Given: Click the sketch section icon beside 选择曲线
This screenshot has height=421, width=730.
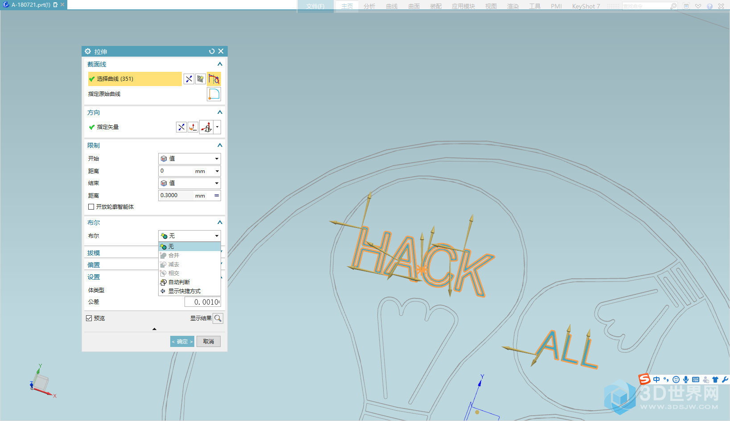Looking at the screenshot, I should (201, 79).
